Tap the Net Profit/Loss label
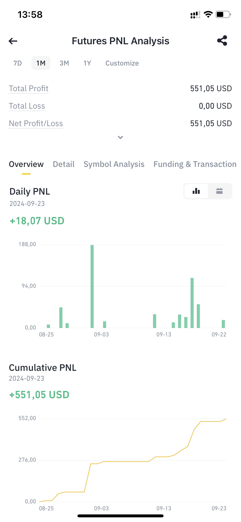Viewport: 241px width, 522px height. click(36, 124)
